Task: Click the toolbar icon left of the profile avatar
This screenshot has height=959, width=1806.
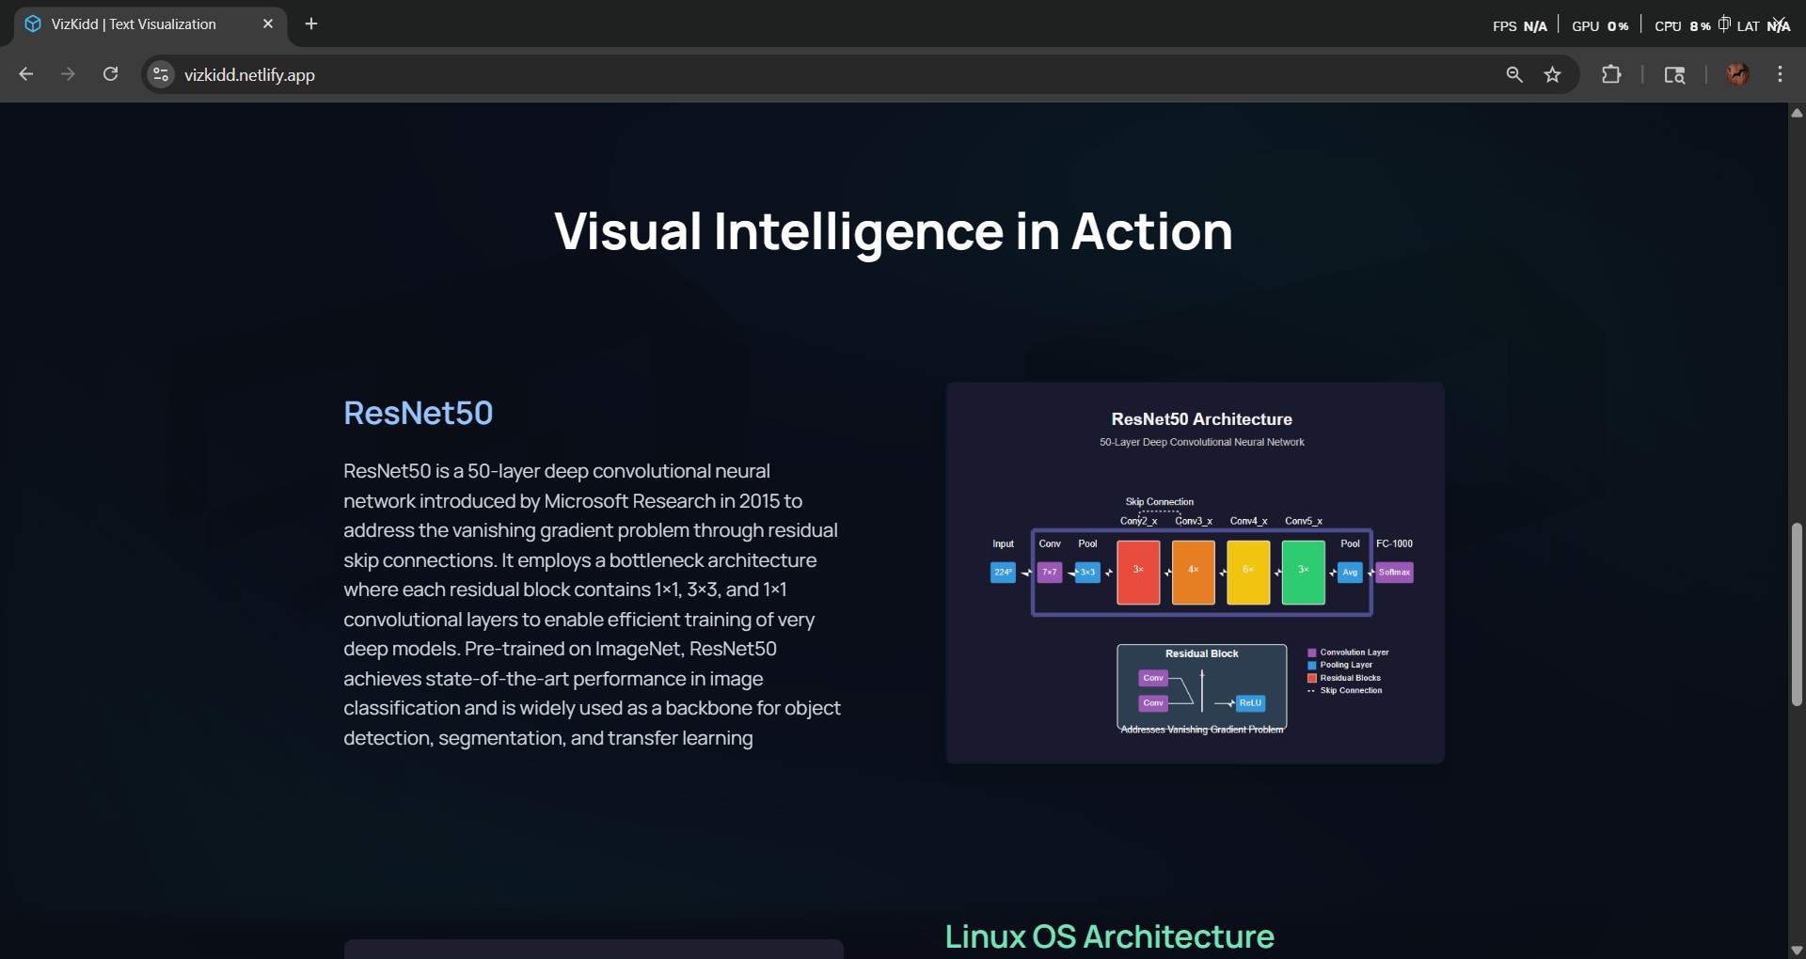Action: (1674, 74)
